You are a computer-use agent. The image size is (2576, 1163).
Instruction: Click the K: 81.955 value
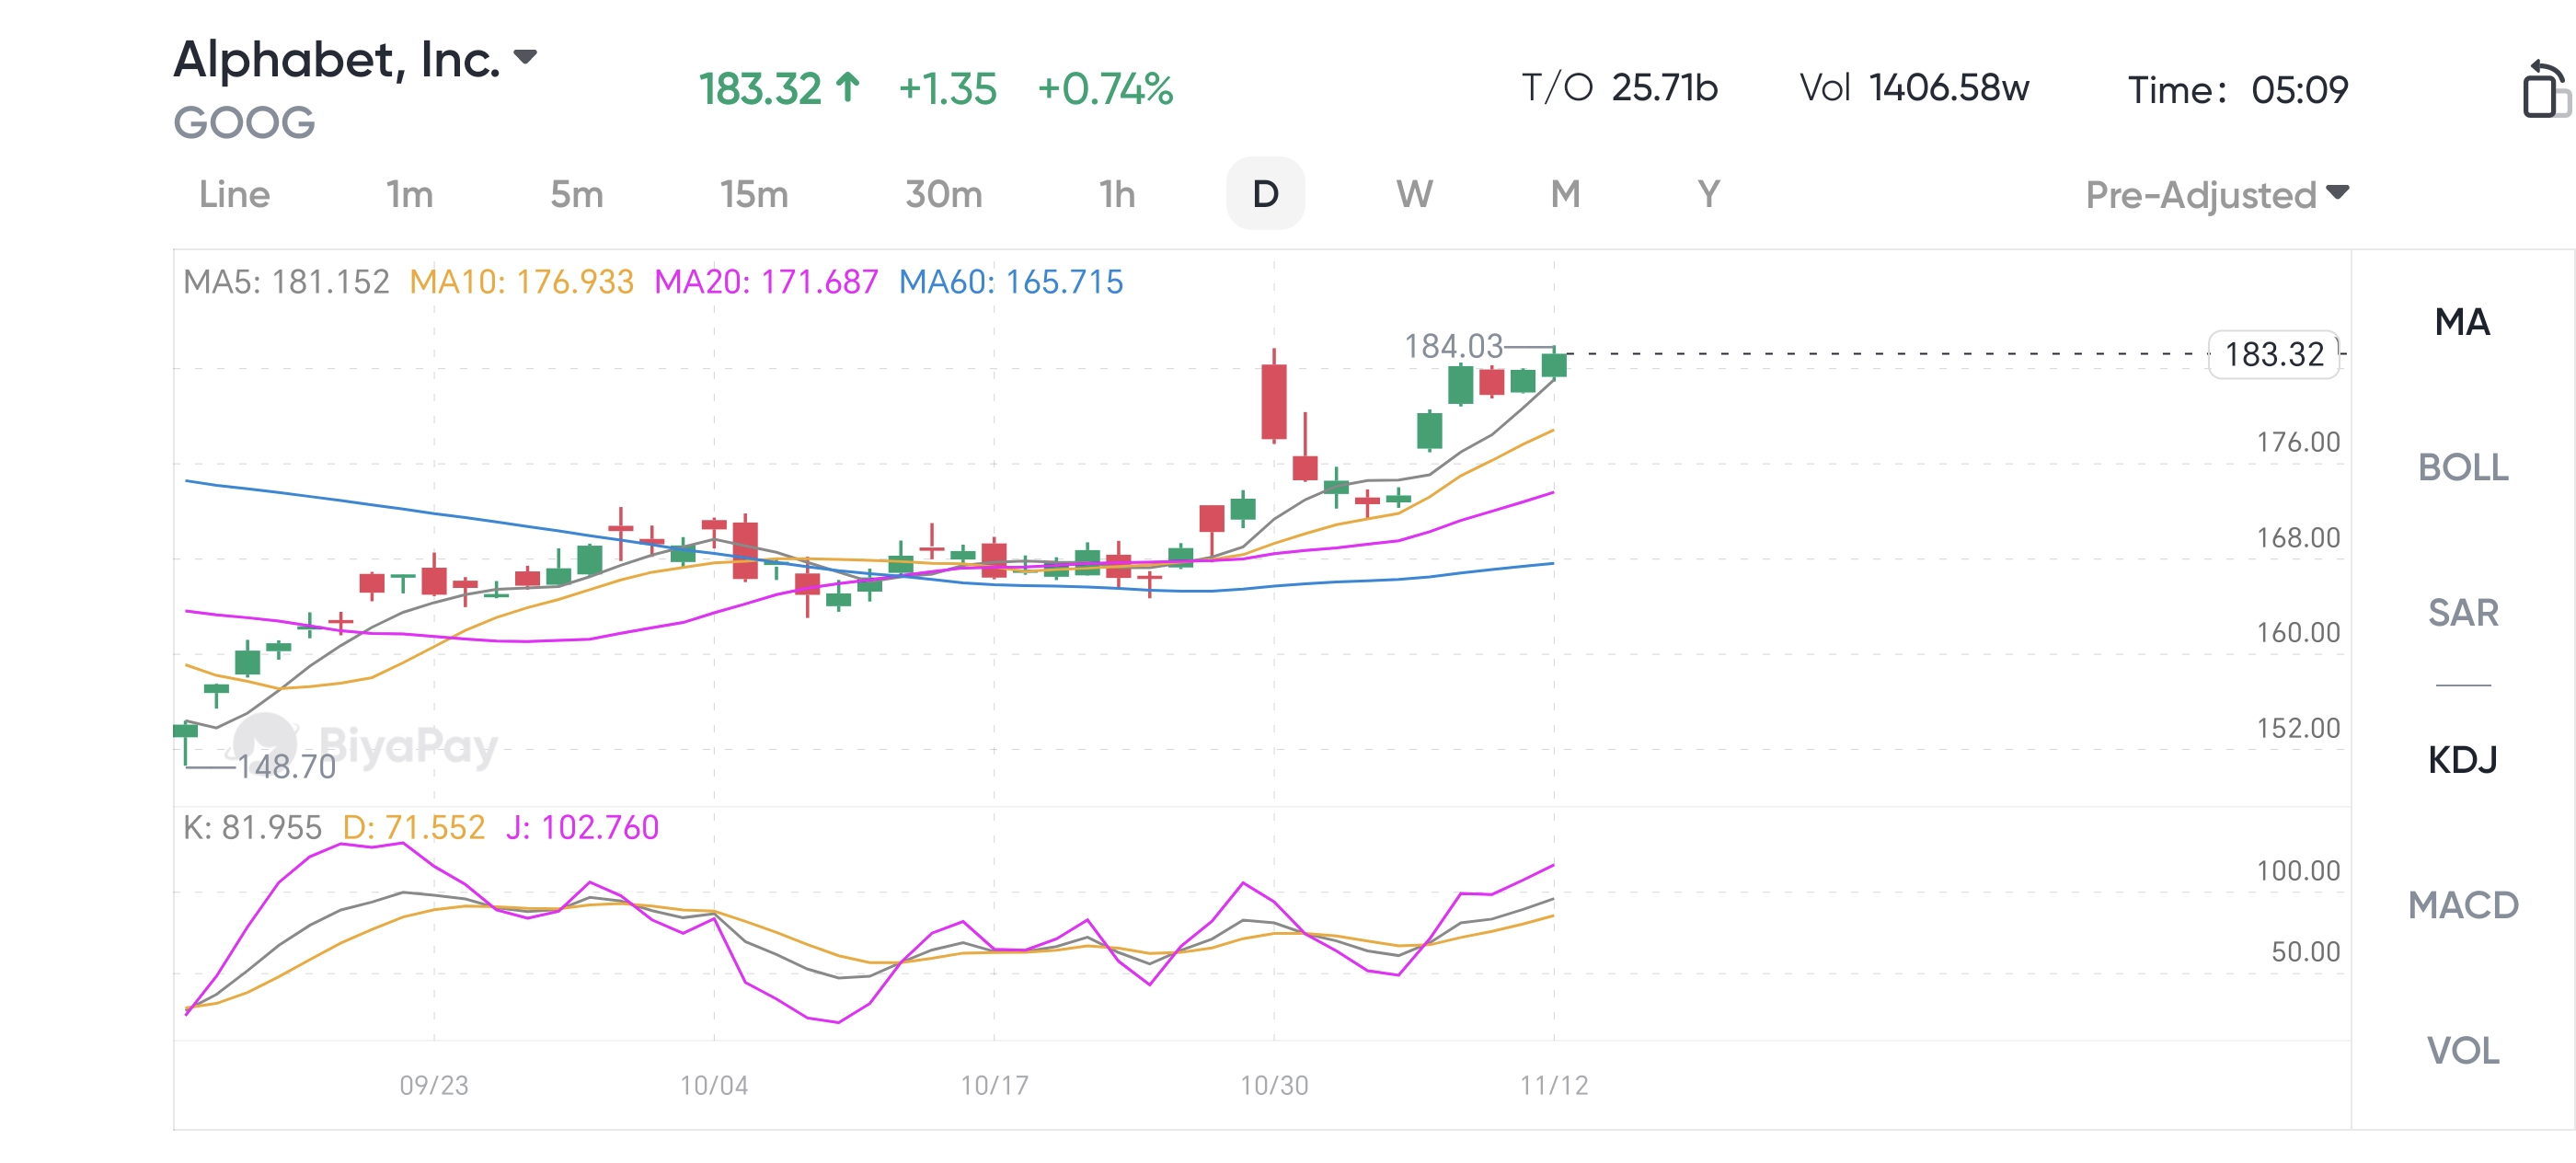click(252, 827)
